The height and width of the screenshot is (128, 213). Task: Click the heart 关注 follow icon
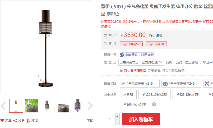click(x=2, y=120)
